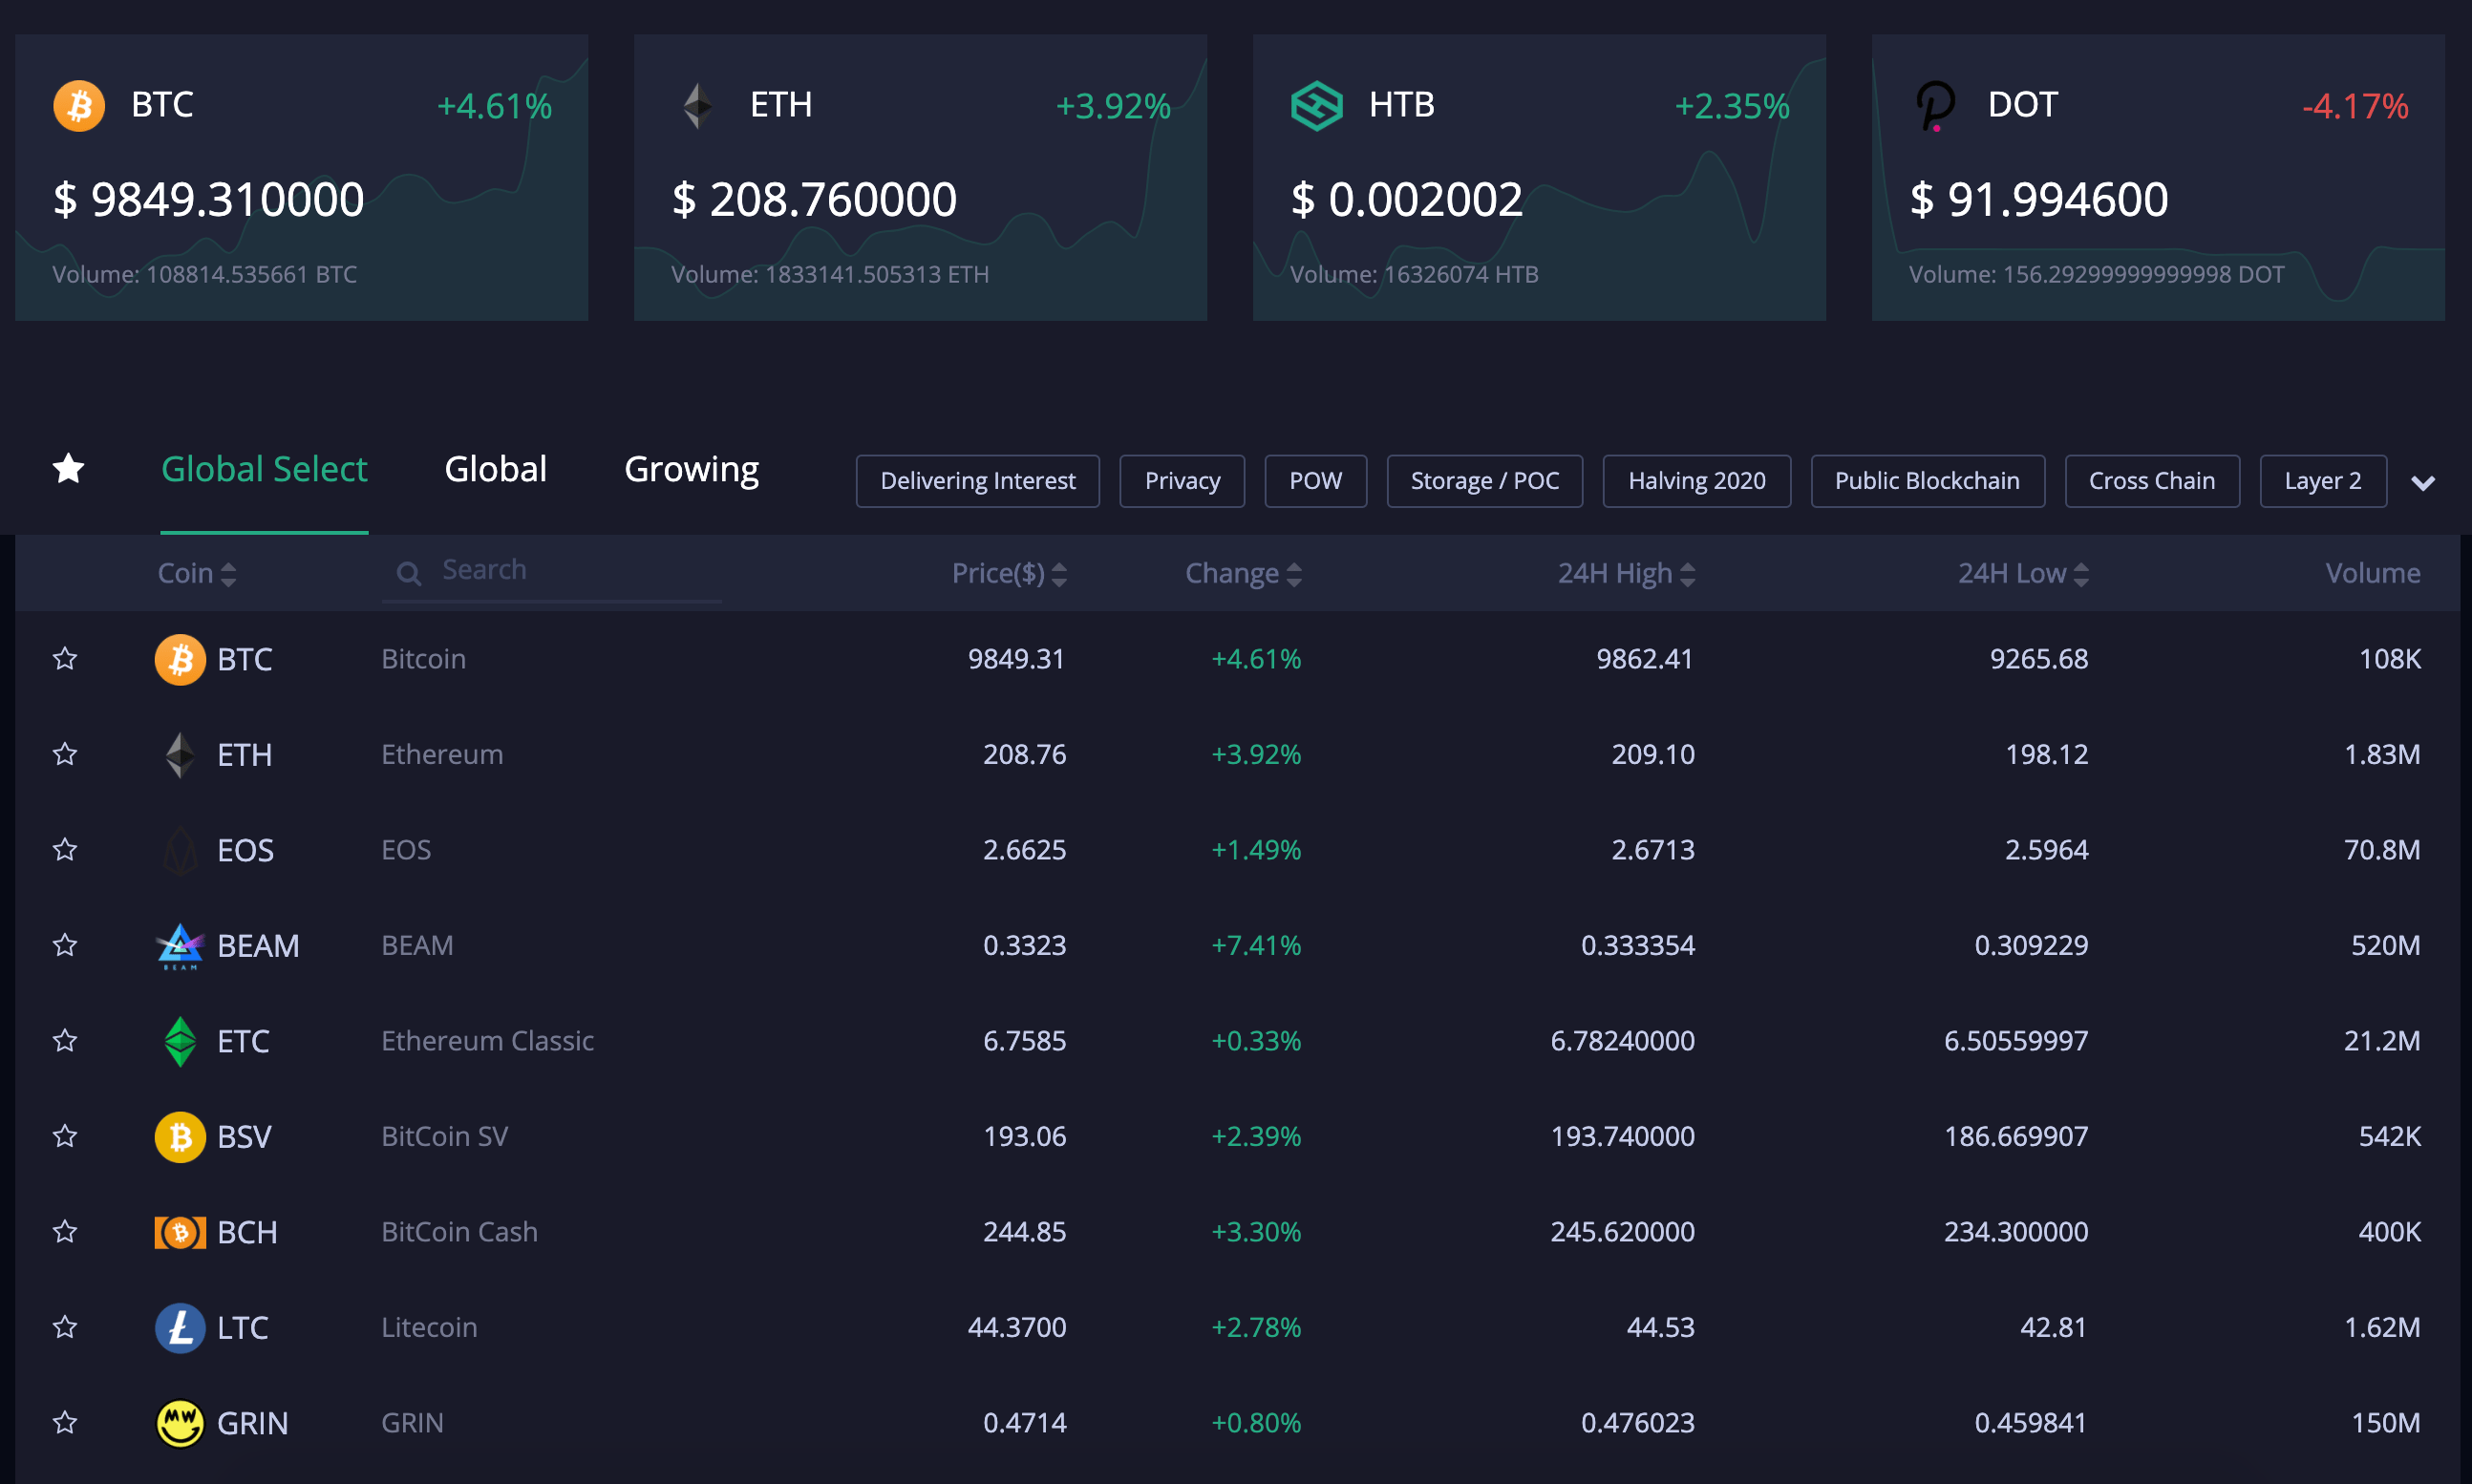
Task: Click the BitCoin Cash row name
Action: click(459, 1232)
